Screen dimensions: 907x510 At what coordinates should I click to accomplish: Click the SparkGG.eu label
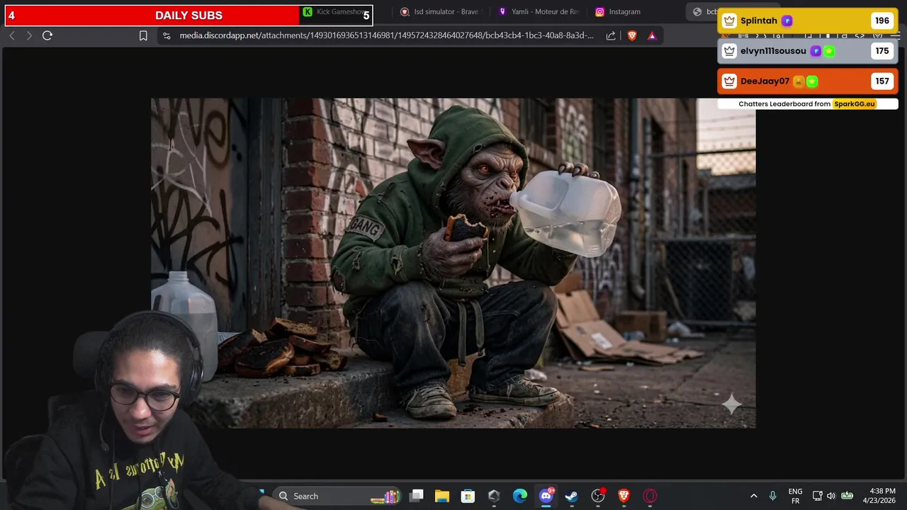click(x=854, y=104)
